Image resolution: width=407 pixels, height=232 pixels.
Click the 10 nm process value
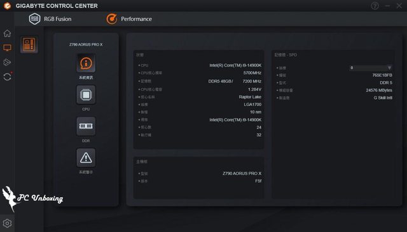pos(256,112)
